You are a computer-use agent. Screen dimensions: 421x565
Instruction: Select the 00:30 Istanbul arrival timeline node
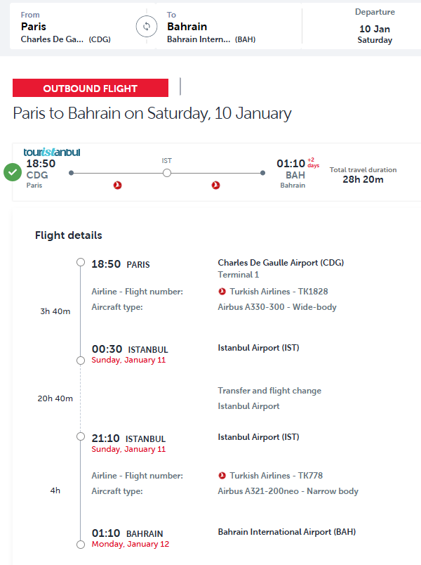pyautogui.click(x=81, y=360)
